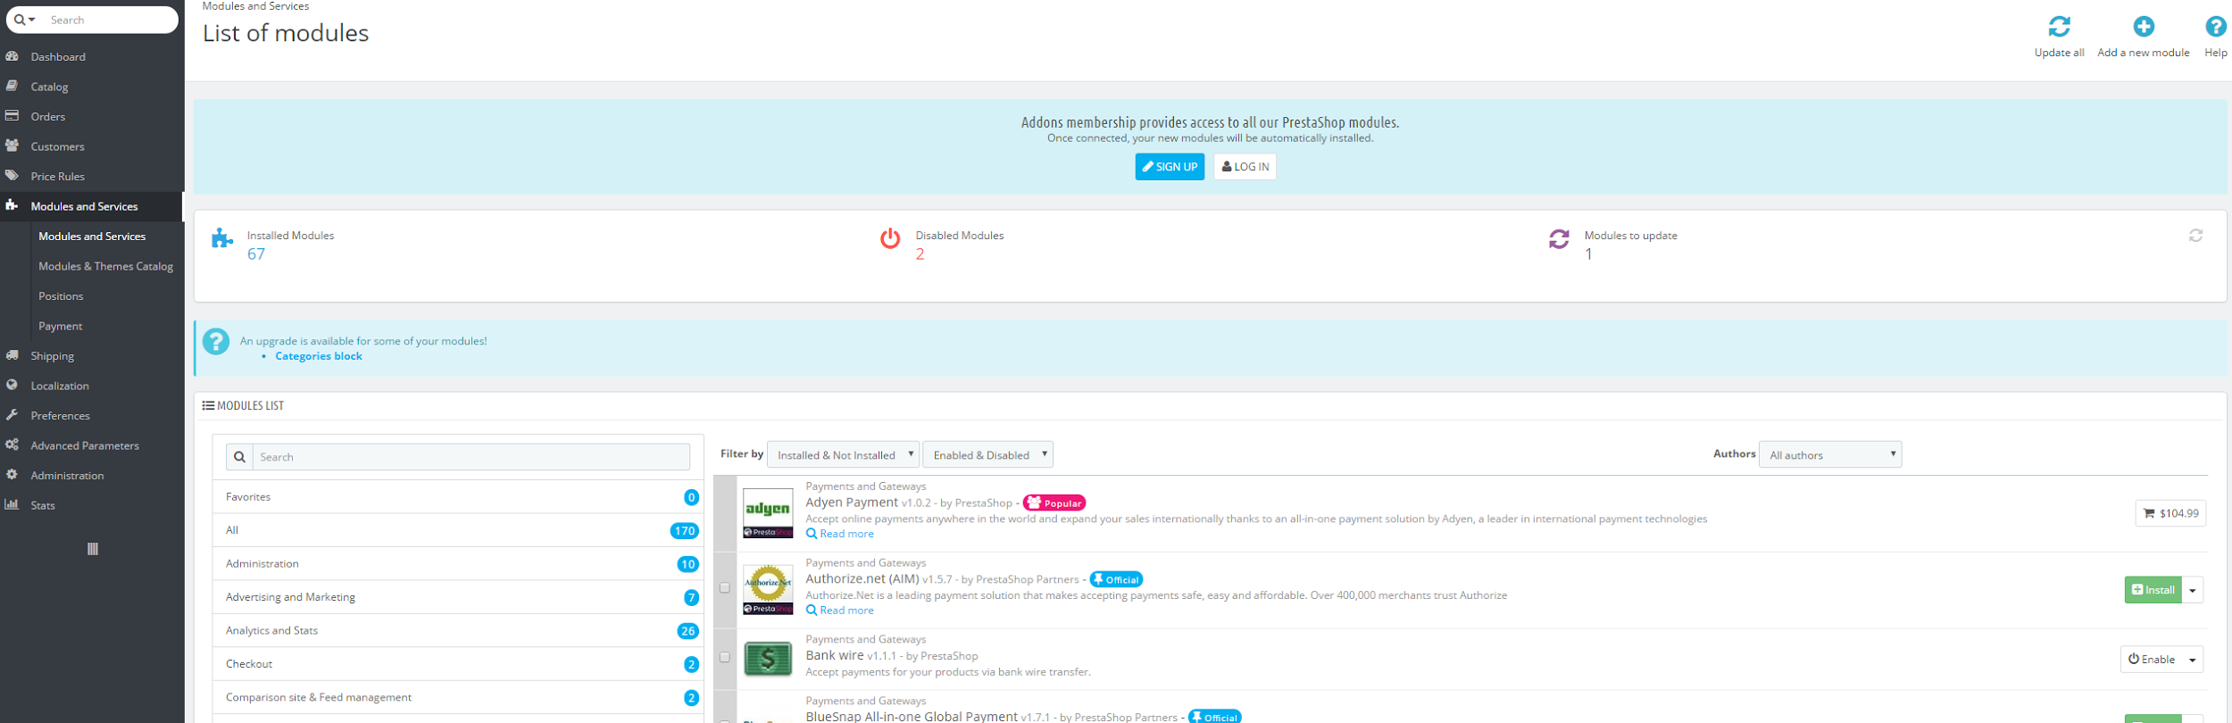Image resolution: width=2232 pixels, height=723 pixels.
Task: Collapse the sidebar menu toggle icon
Action: coord(92,549)
